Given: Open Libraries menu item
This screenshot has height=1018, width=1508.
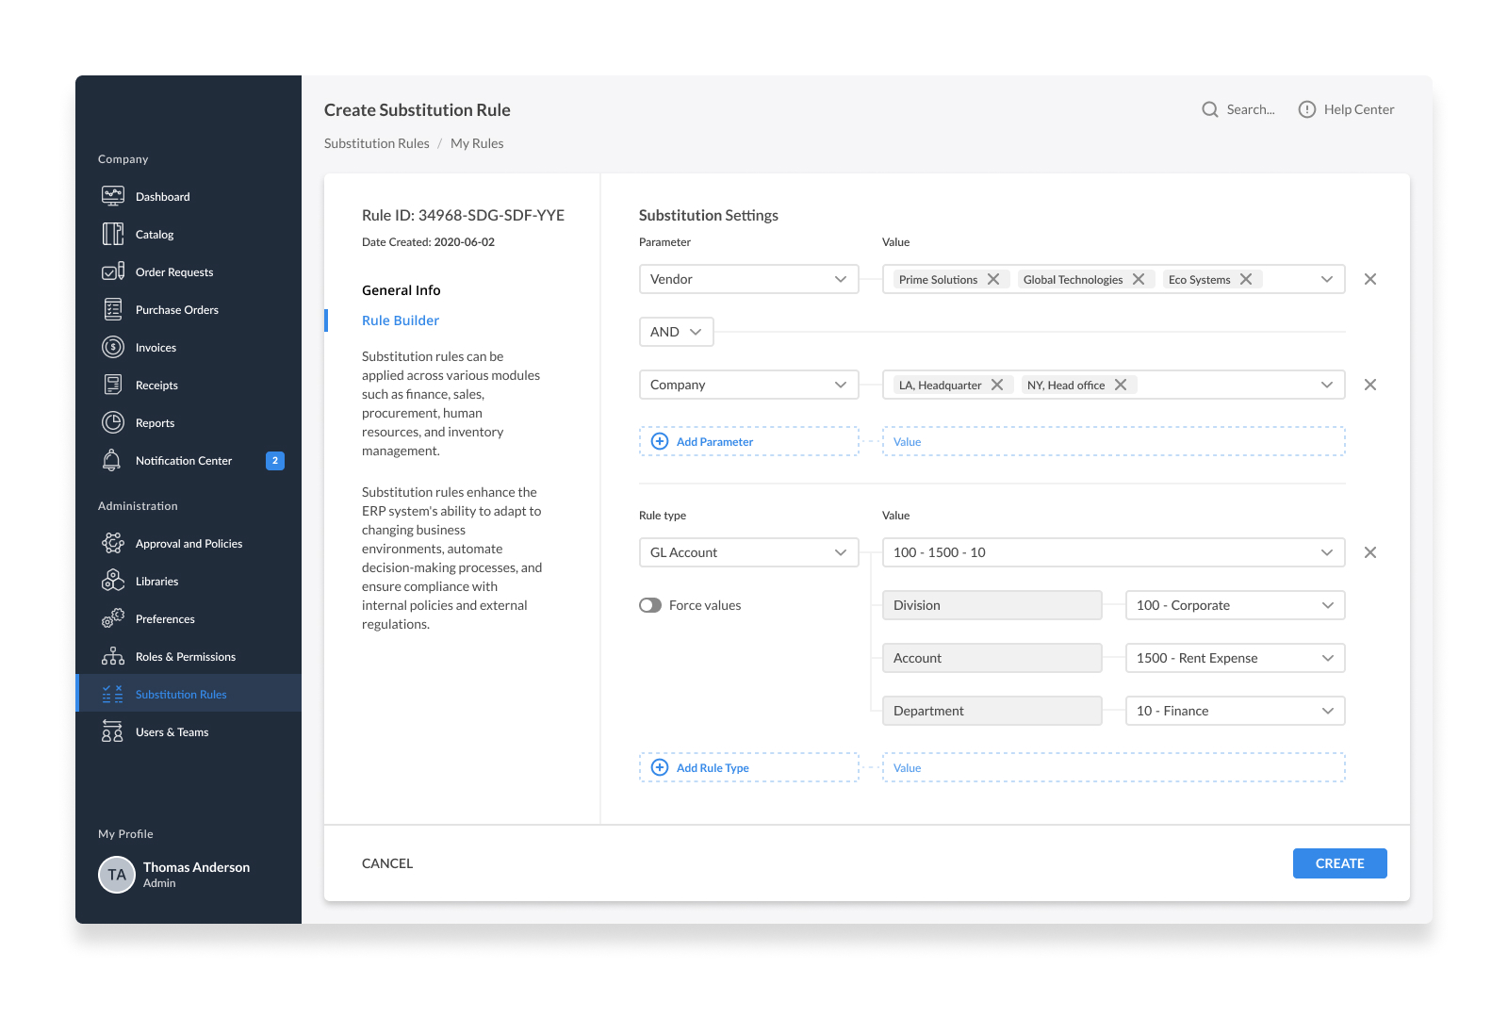Looking at the screenshot, I should (188, 581).
